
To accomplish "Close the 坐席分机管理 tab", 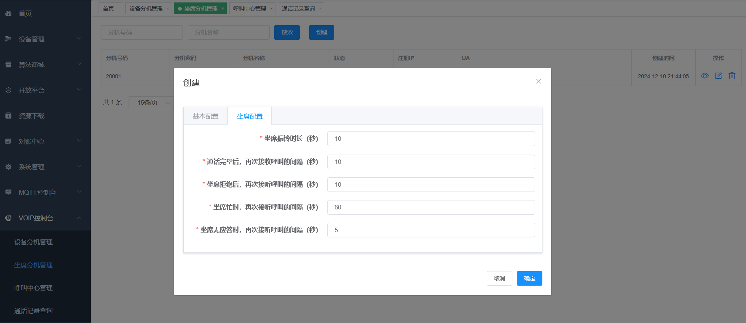I will (223, 9).
